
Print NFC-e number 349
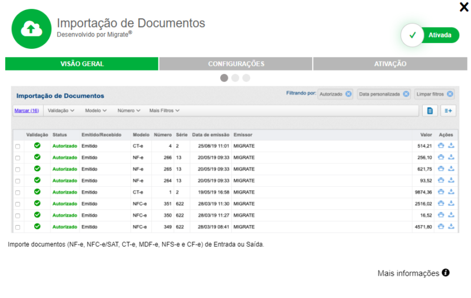[x=440, y=226]
